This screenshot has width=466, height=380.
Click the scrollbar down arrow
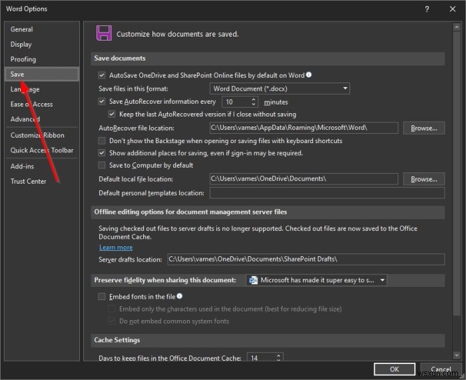click(x=457, y=355)
